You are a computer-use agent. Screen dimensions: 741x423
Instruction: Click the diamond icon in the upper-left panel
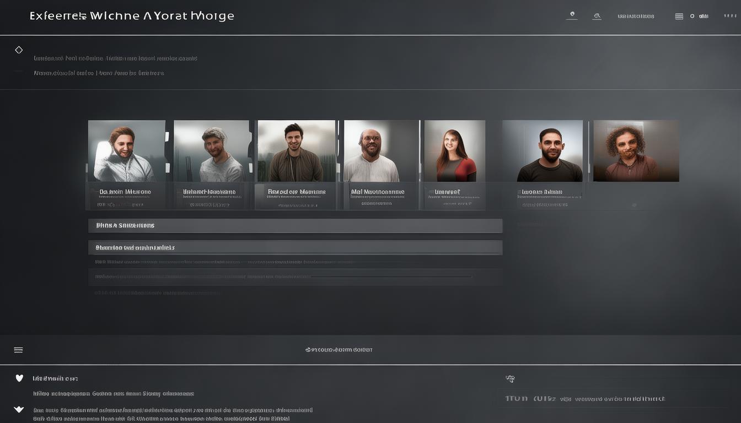click(x=19, y=50)
